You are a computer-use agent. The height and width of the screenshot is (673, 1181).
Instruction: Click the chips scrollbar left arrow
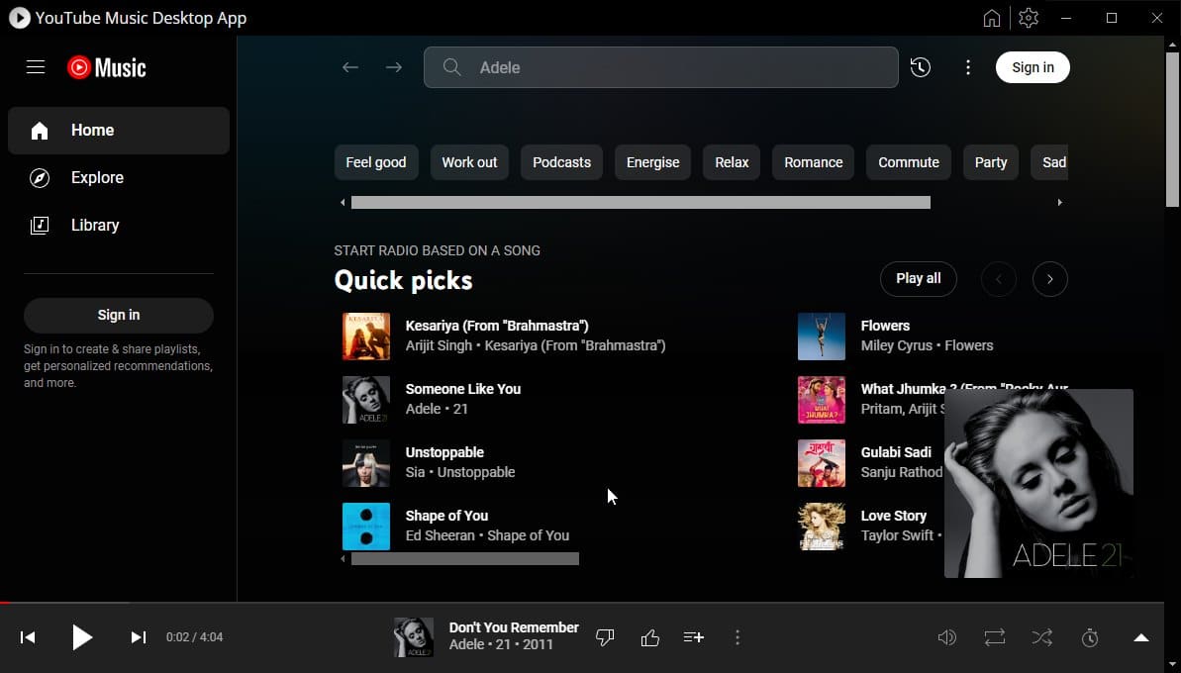click(x=343, y=203)
